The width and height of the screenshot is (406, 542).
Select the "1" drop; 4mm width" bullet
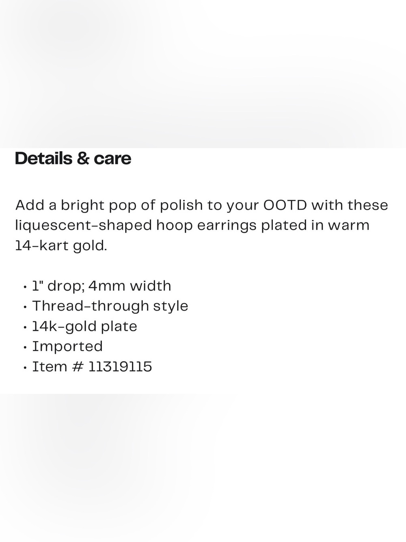101,286
